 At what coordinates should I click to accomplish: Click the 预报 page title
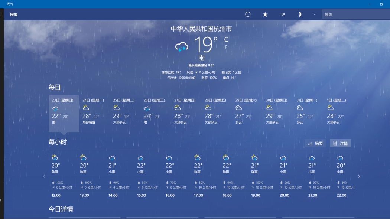point(14,14)
